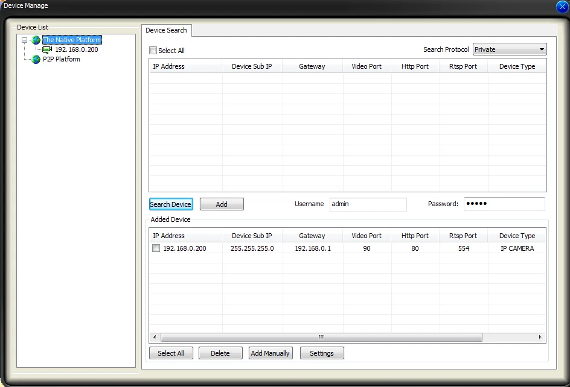The height and width of the screenshot is (387, 570).
Task: Sort search results by IP Address header
Action: [185, 66]
